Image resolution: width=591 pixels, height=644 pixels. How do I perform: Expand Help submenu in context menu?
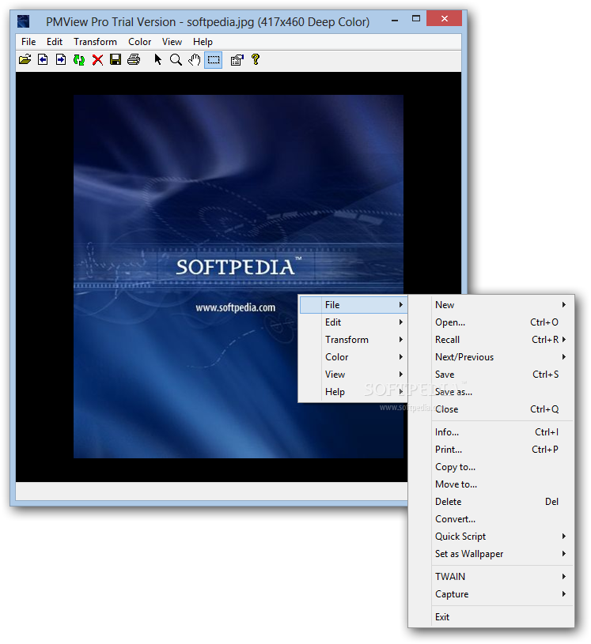pos(354,392)
